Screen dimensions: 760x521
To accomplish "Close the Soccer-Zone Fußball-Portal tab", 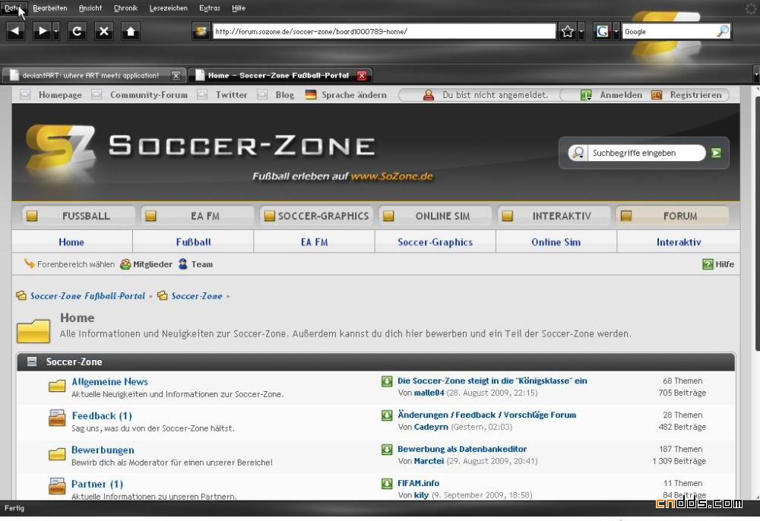I will click(362, 75).
